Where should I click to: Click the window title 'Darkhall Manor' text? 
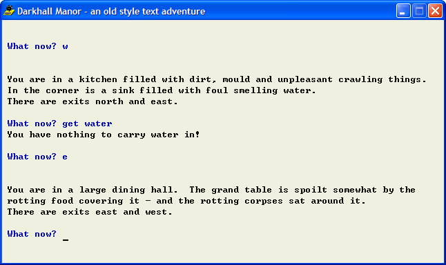pyautogui.click(x=49, y=11)
